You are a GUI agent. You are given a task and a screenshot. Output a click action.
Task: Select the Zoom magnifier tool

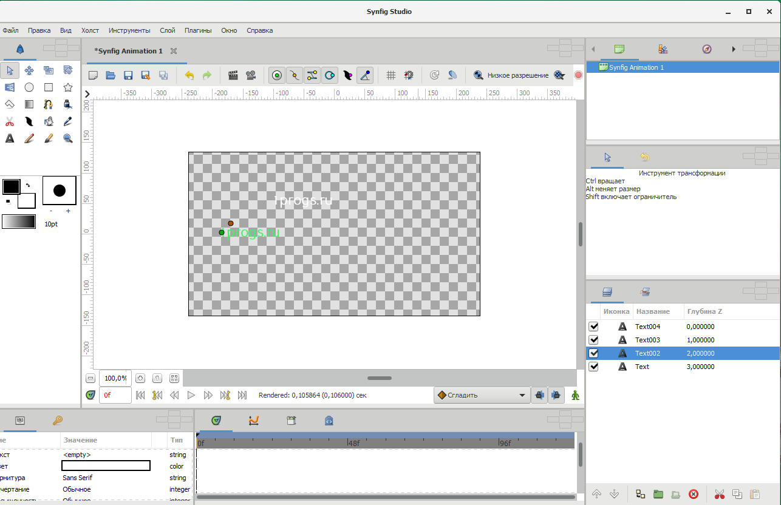click(68, 138)
